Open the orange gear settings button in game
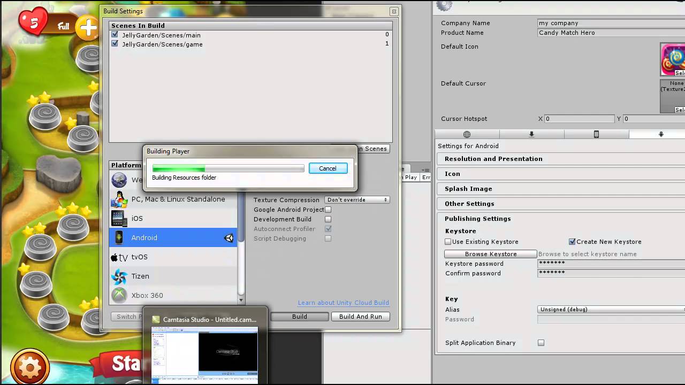Screen dimensions: 685x385 30,367
